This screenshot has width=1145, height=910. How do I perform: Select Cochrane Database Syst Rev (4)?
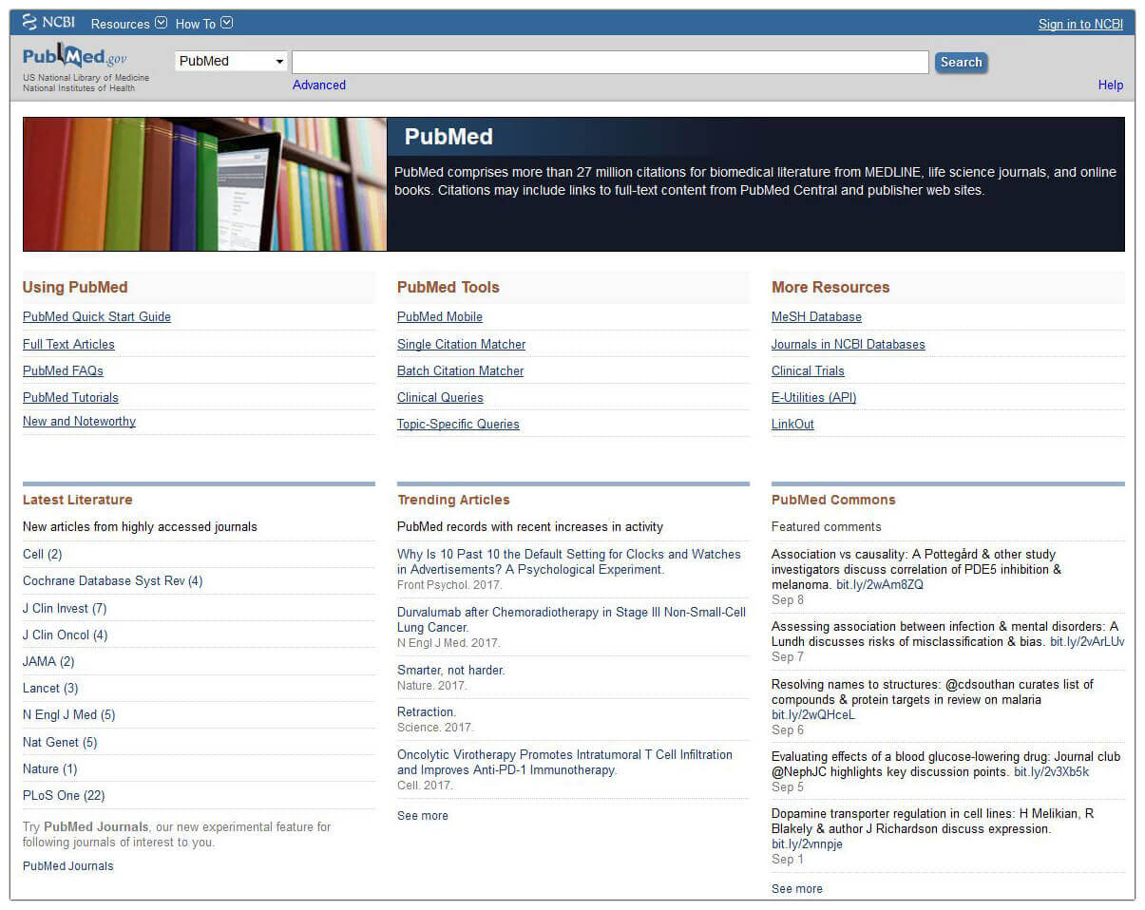[112, 581]
